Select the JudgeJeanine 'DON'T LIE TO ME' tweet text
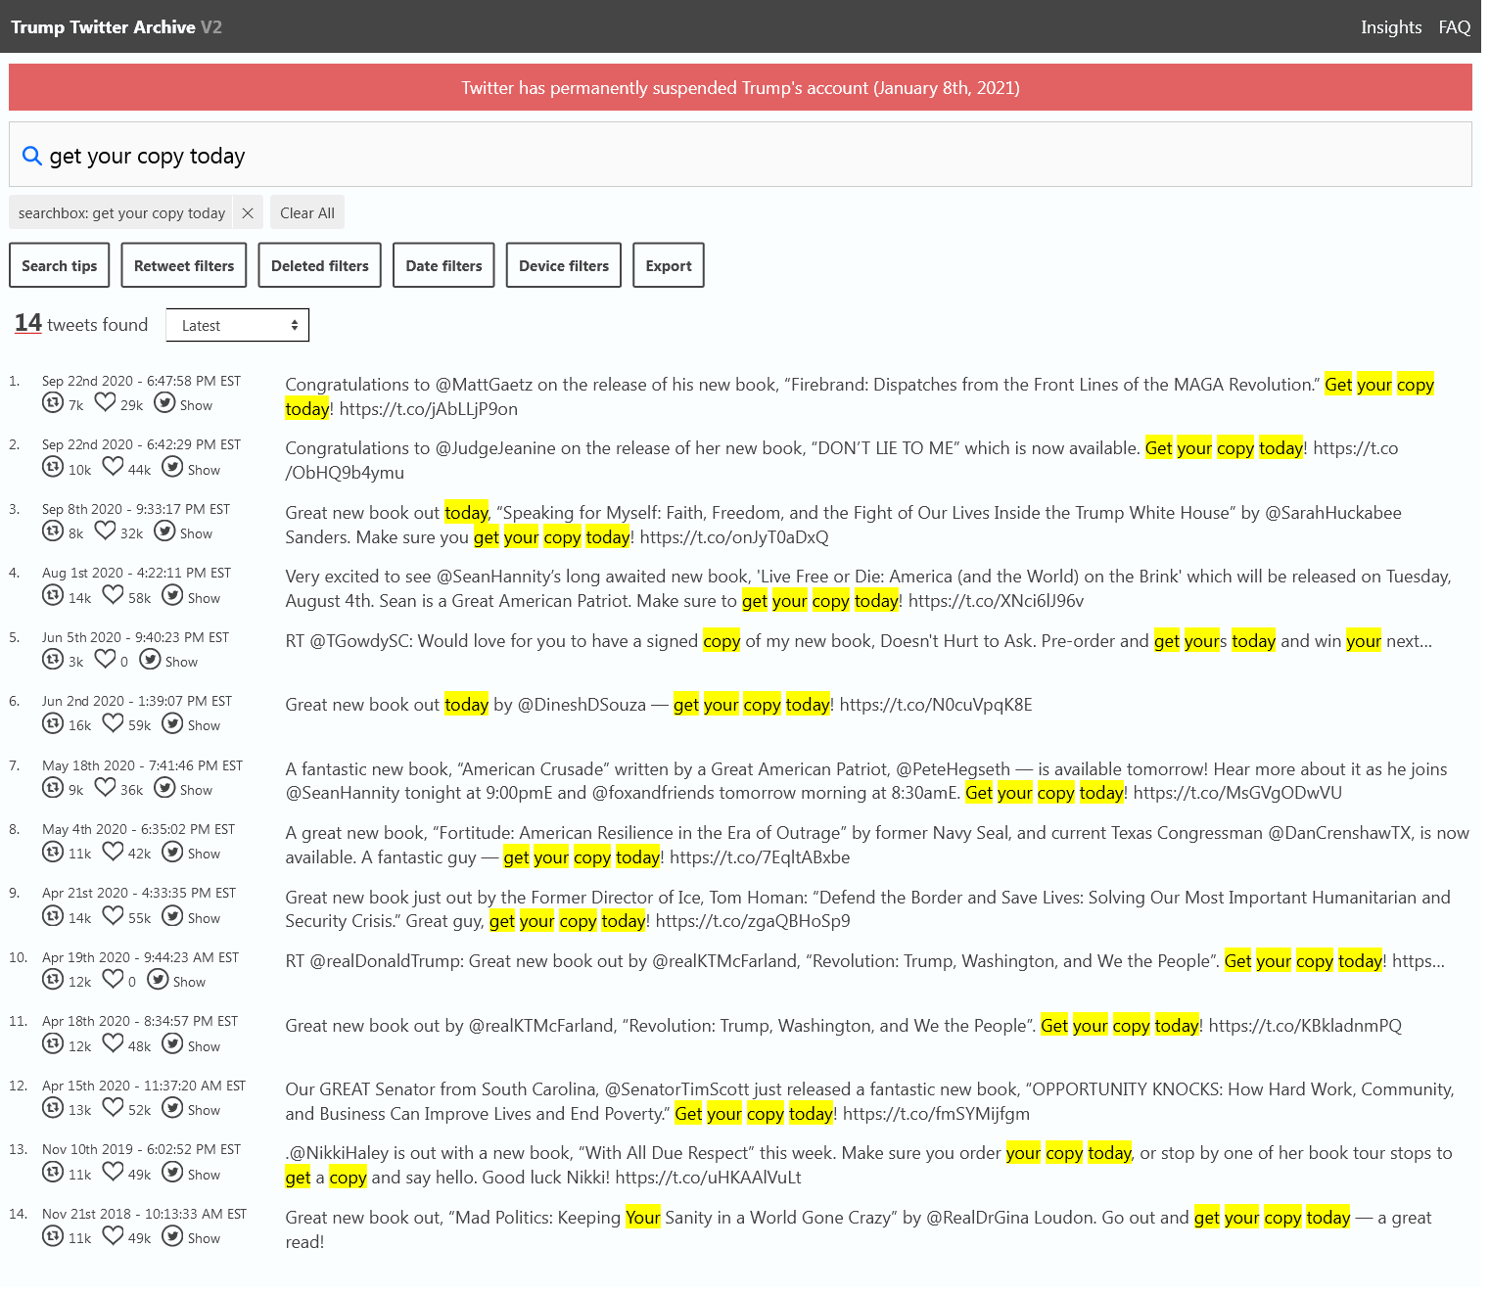1490x1295 pixels. tap(842, 460)
